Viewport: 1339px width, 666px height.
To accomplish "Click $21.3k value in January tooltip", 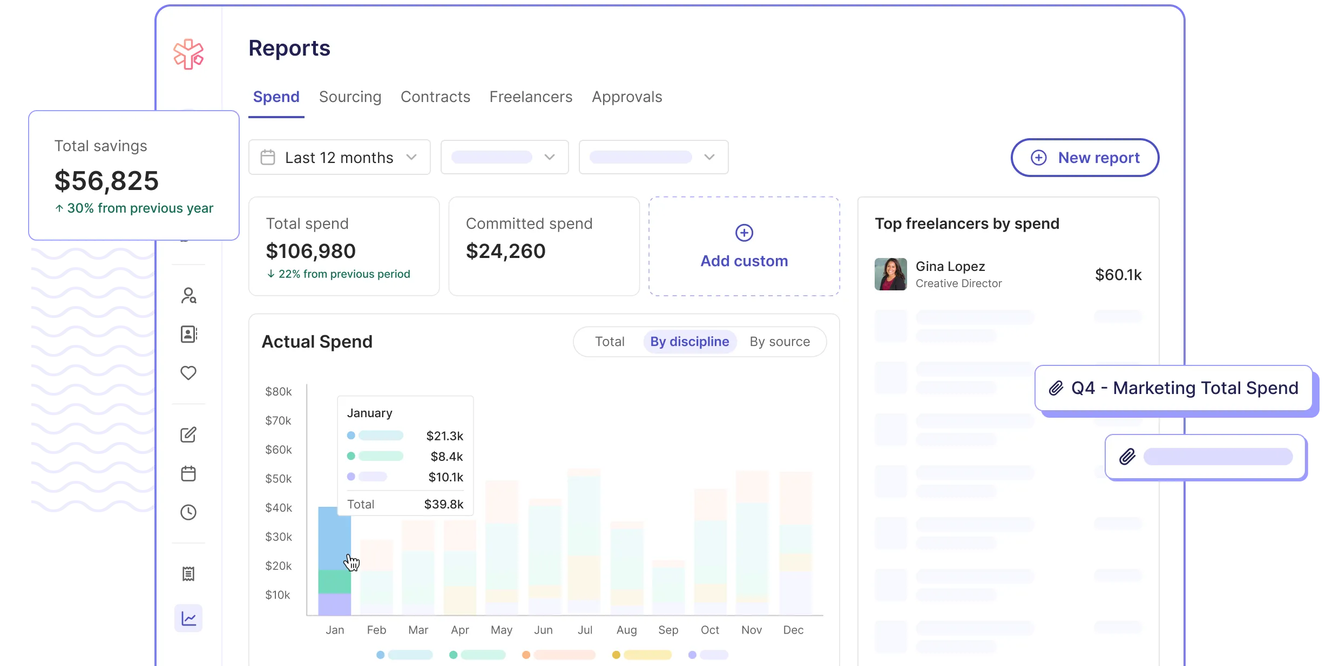I will 445,436.
